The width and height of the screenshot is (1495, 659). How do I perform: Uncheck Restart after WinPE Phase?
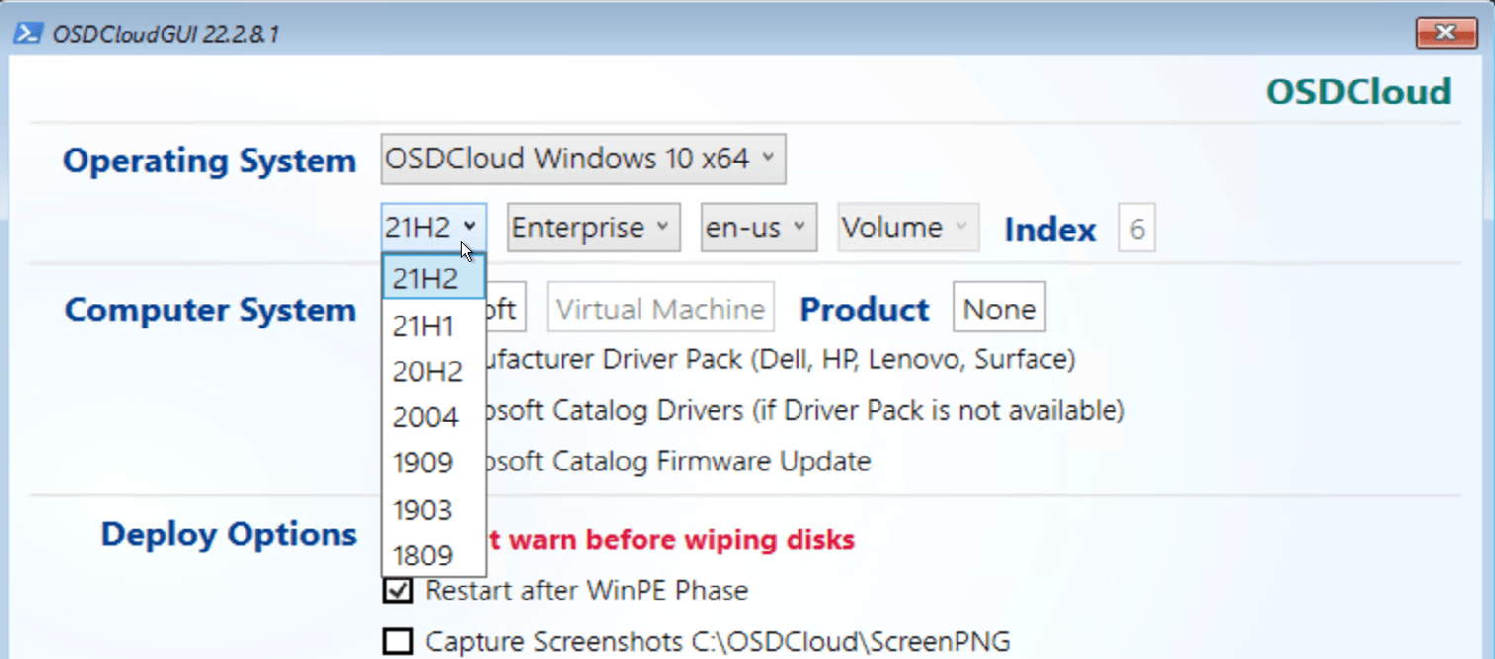pyautogui.click(x=396, y=590)
